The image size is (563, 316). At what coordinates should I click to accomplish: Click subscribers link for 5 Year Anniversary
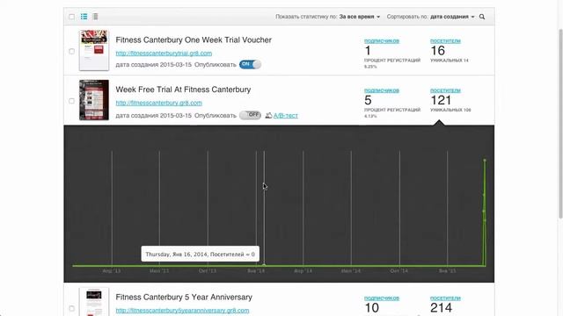382,298
